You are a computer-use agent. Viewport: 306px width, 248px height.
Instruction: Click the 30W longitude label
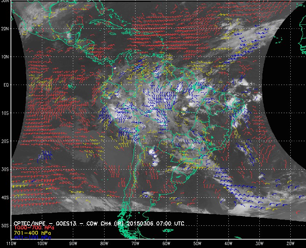pos(259,244)
